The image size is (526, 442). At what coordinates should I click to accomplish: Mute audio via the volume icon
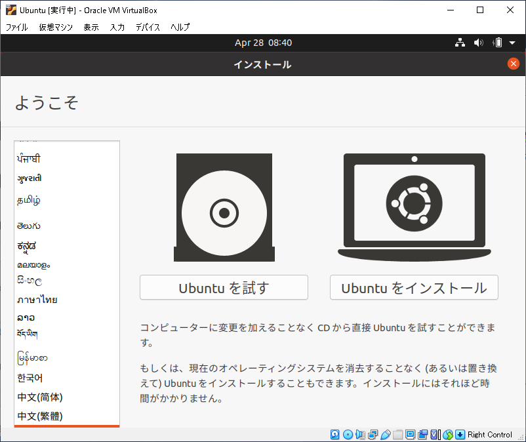(478, 43)
